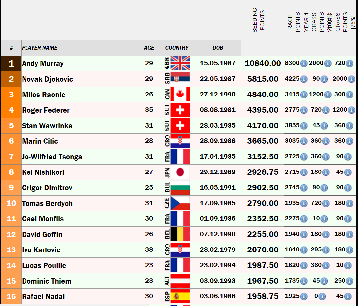Open info icon next to Murray's 2000 grass points
The image size is (358, 306).
[328, 63]
